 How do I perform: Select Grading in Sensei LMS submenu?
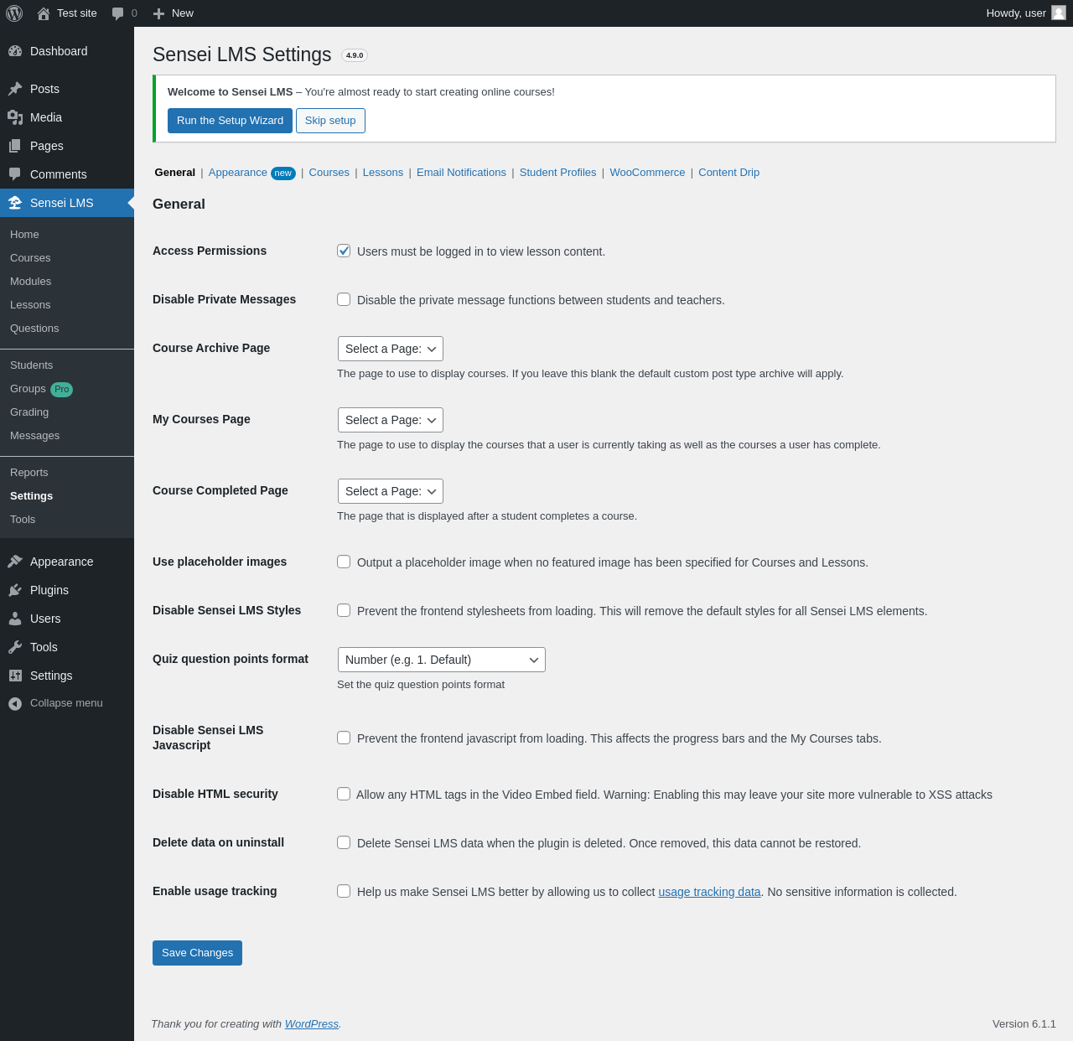coord(29,412)
